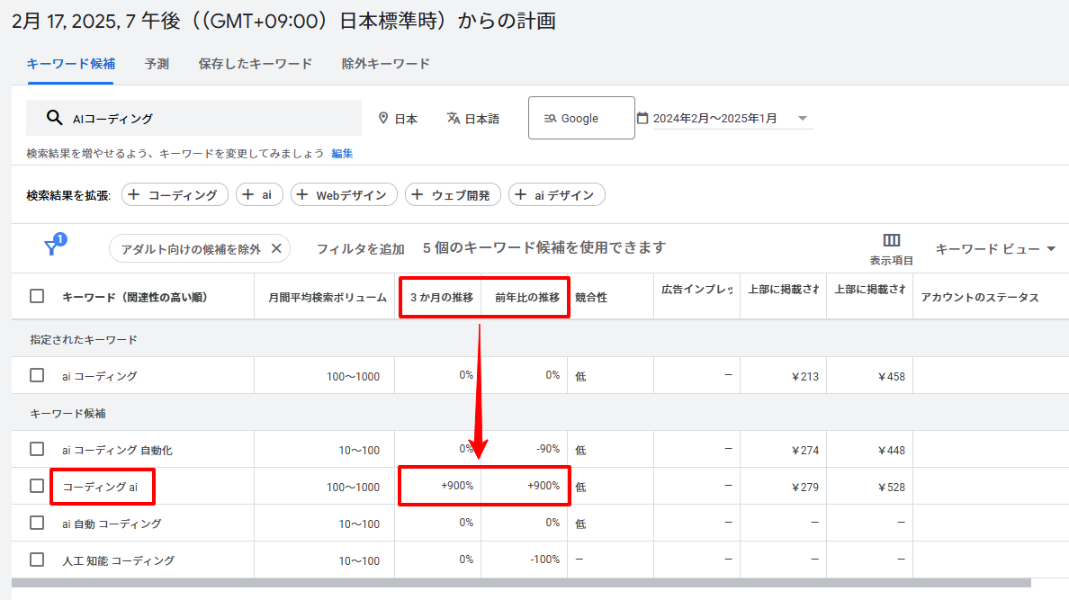Switch to the 予測 tab

[156, 64]
